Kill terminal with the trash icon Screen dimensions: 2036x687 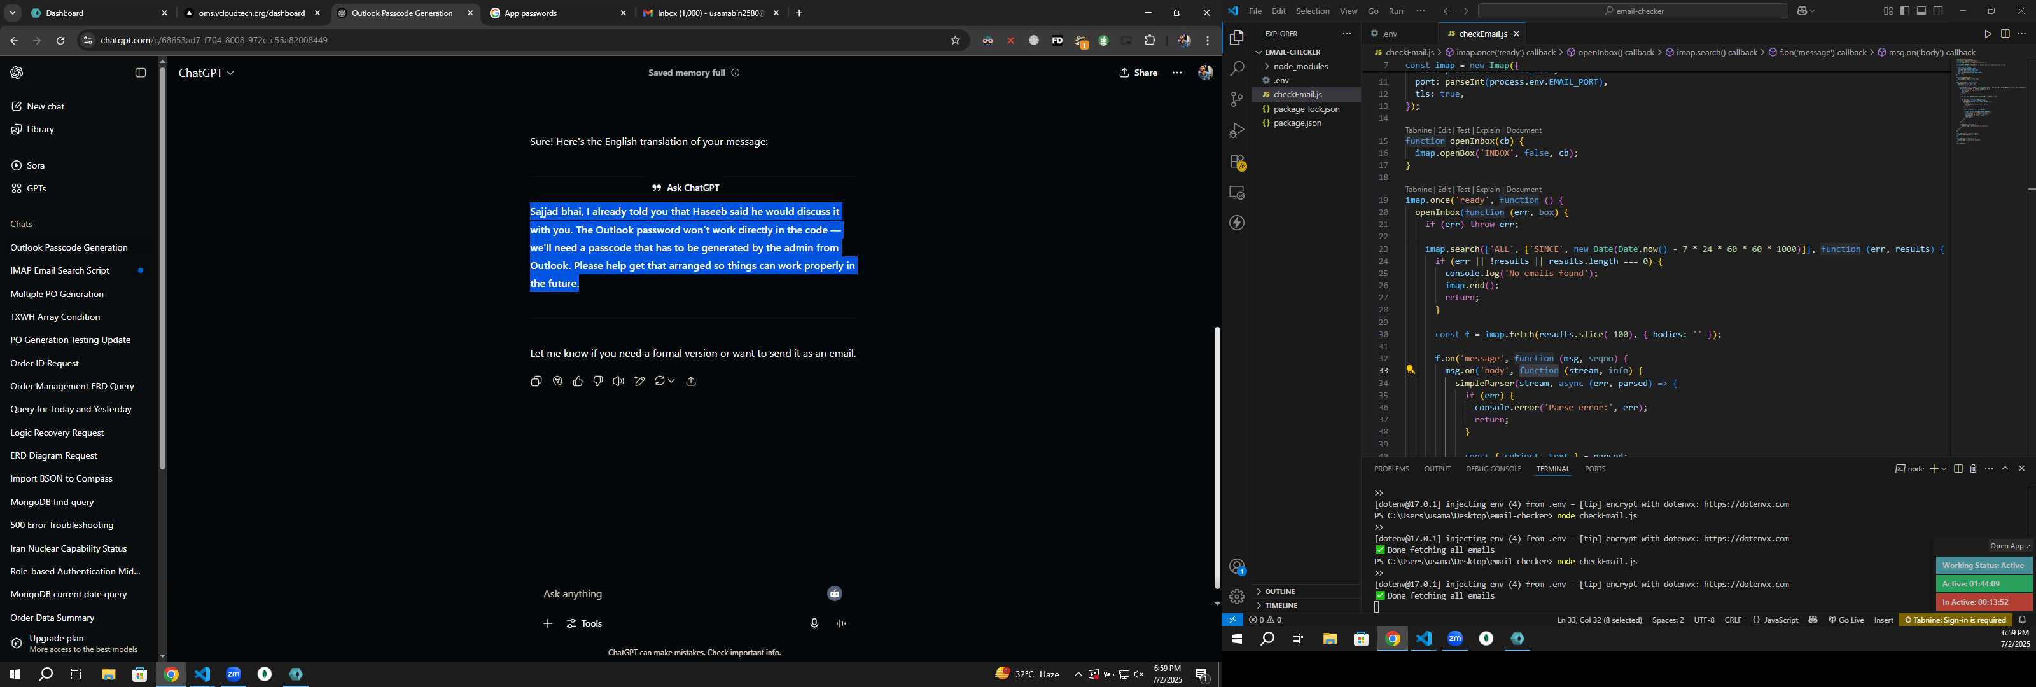(1973, 469)
